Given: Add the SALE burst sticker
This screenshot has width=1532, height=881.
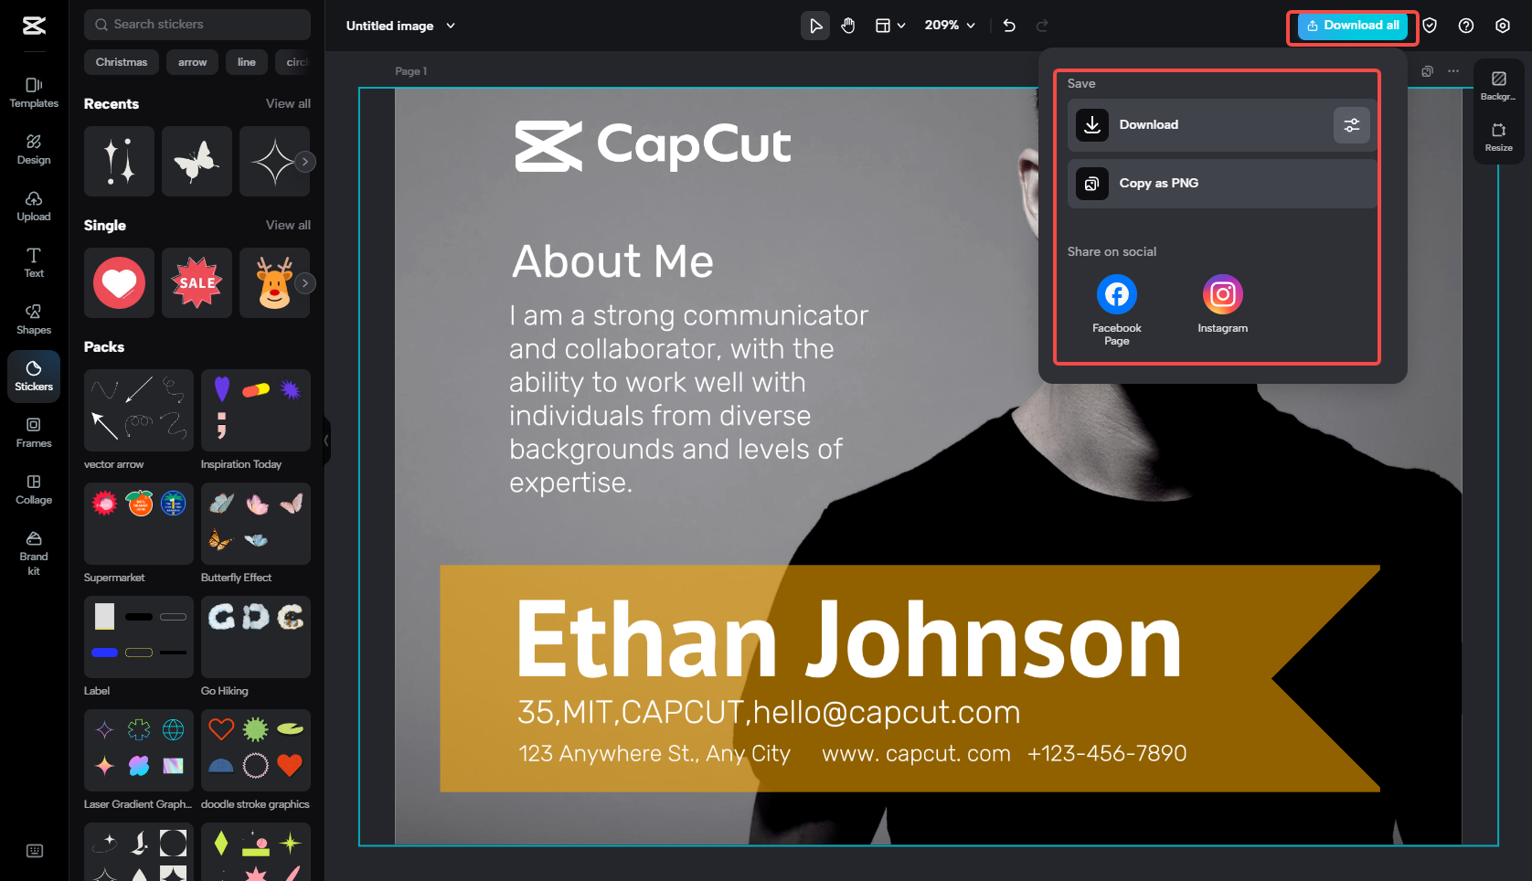Looking at the screenshot, I should click(197, 283).
